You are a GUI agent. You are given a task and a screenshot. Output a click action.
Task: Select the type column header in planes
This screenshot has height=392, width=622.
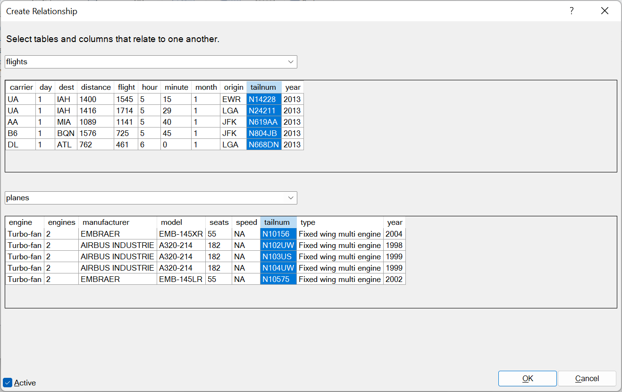pyautogui.click(x=308, y=222)
